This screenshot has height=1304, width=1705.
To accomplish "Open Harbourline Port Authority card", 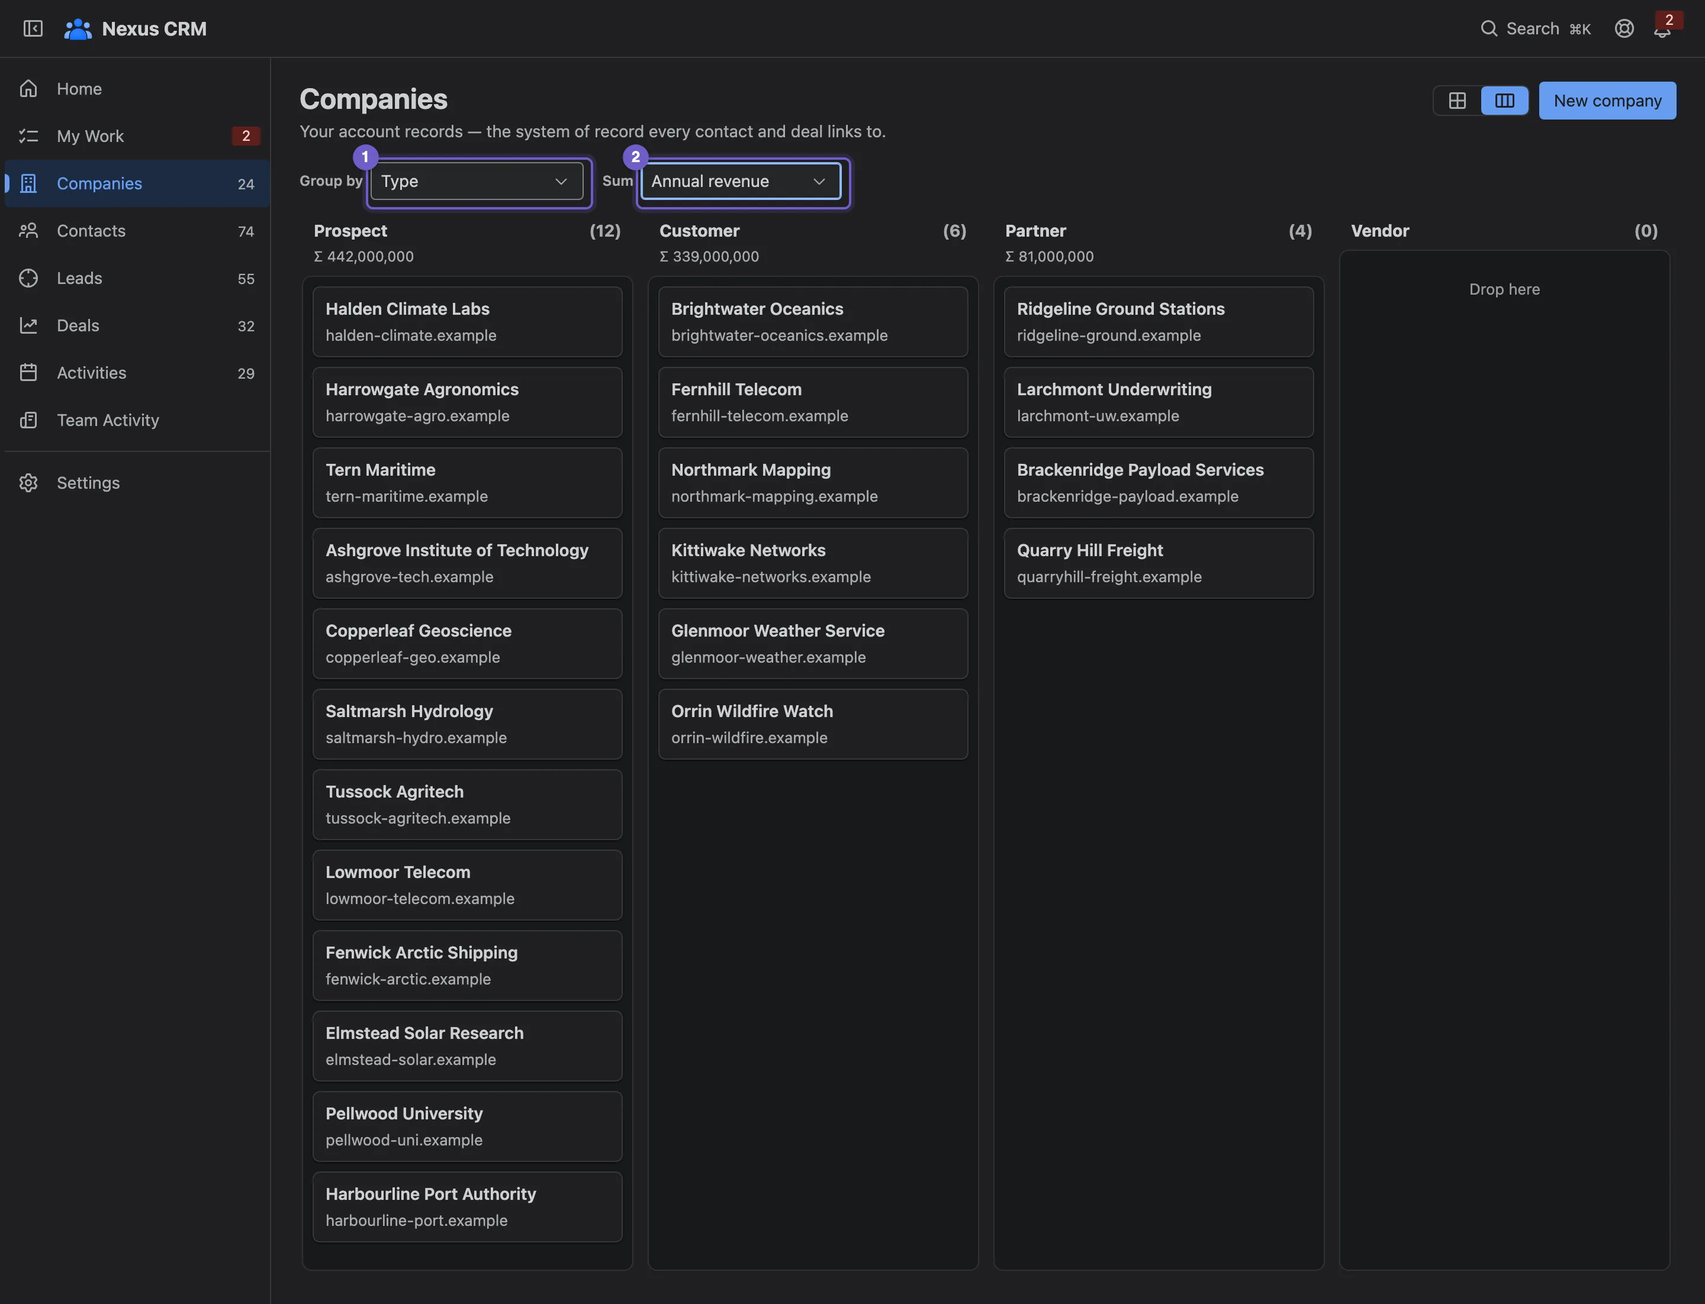I will pos(468,1207).
